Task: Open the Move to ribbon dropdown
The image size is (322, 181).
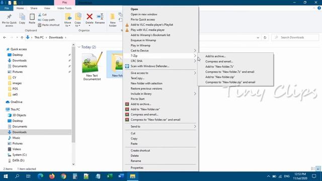Action: coord(67,20)
